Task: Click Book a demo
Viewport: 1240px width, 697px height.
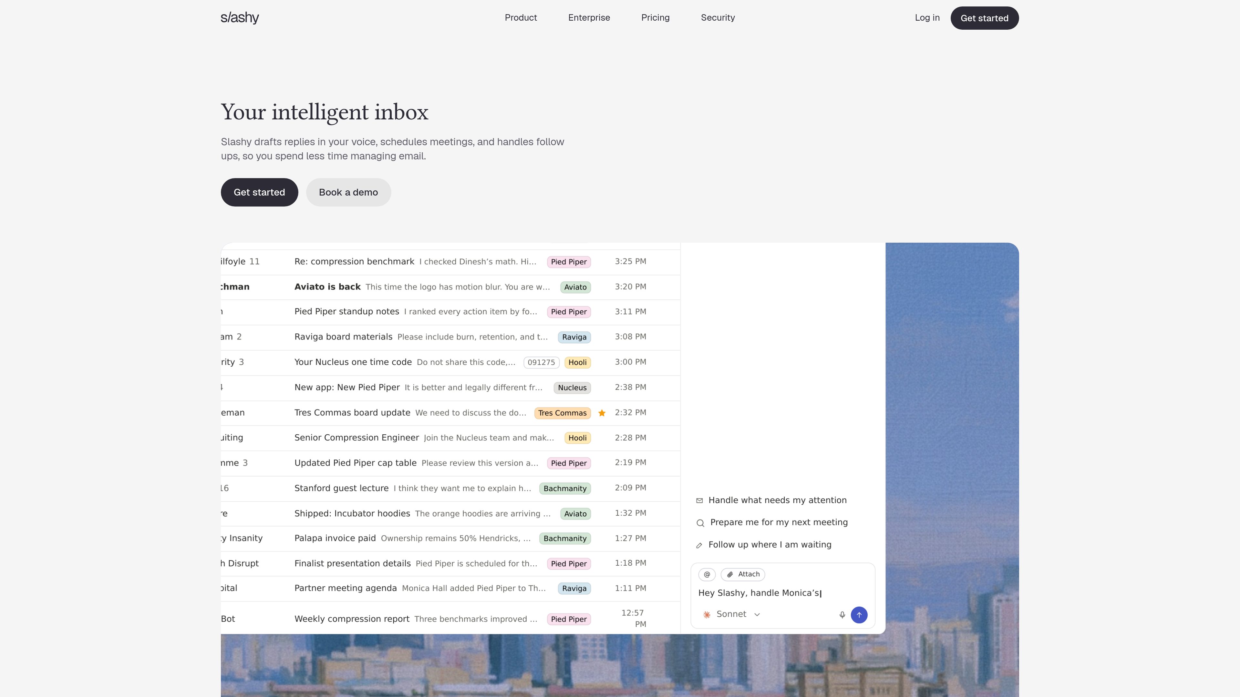Action: [x=348, y=192]
